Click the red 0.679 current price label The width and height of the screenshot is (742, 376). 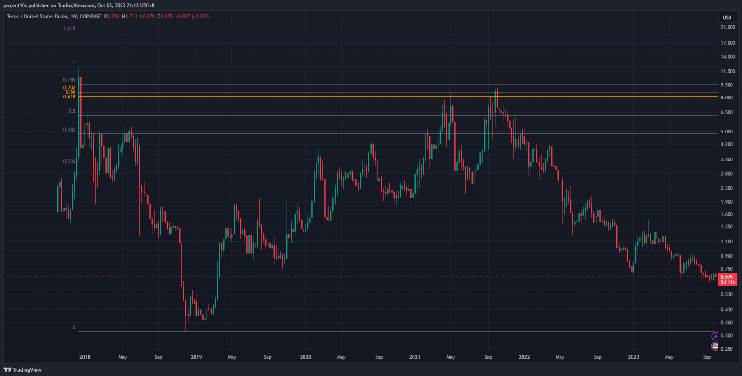point(727,277)
